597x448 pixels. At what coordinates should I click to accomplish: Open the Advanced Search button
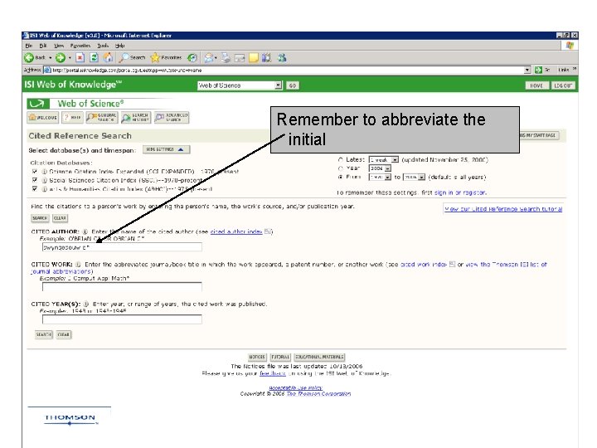coord(172,117)
